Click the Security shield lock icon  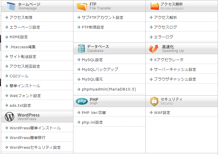(154, 101)
